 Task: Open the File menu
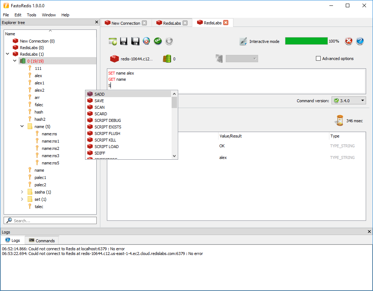pos(6,15)
